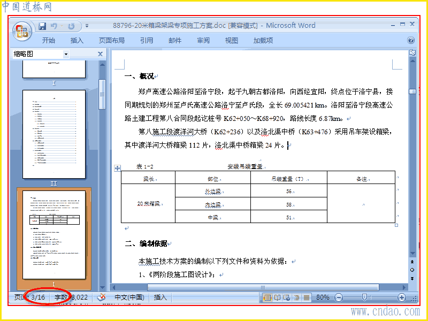The image size is (428, 321).
Task: Undo the last action
Action: click(54, 26)
